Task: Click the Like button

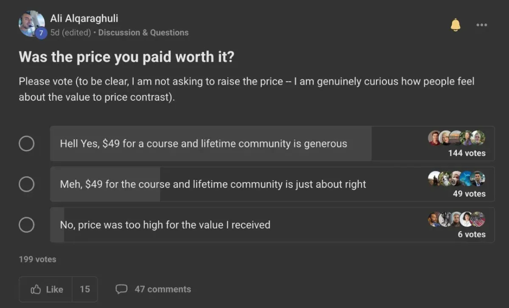Action: point(46,289)
